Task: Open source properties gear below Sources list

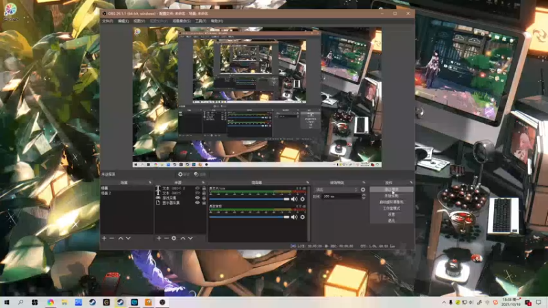Action: tap(174, 238)
